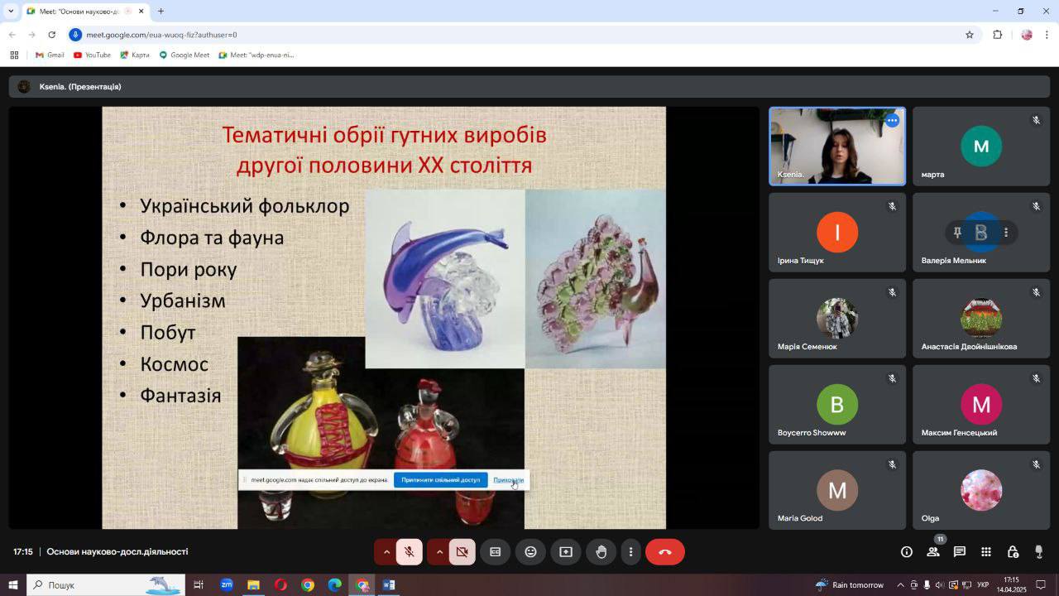The height and width of the screenshot is (596, 1059).
Task: Show the participants people panel
Action: (x=933, y=552)
